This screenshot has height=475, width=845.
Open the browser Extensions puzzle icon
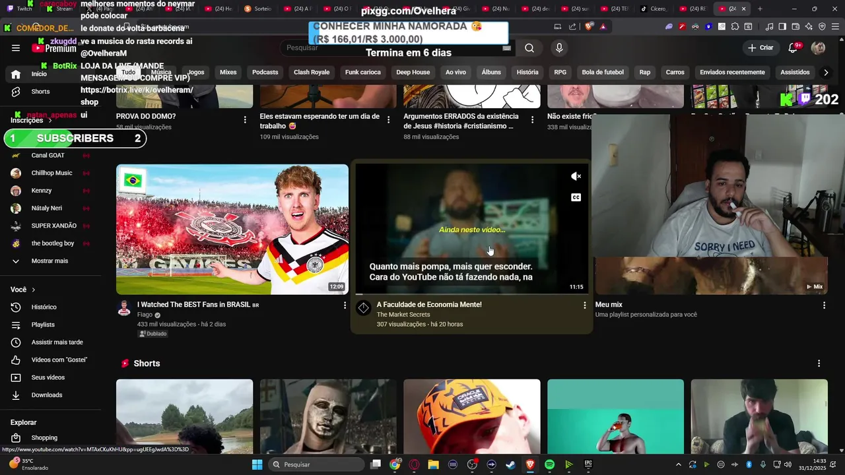735,26
